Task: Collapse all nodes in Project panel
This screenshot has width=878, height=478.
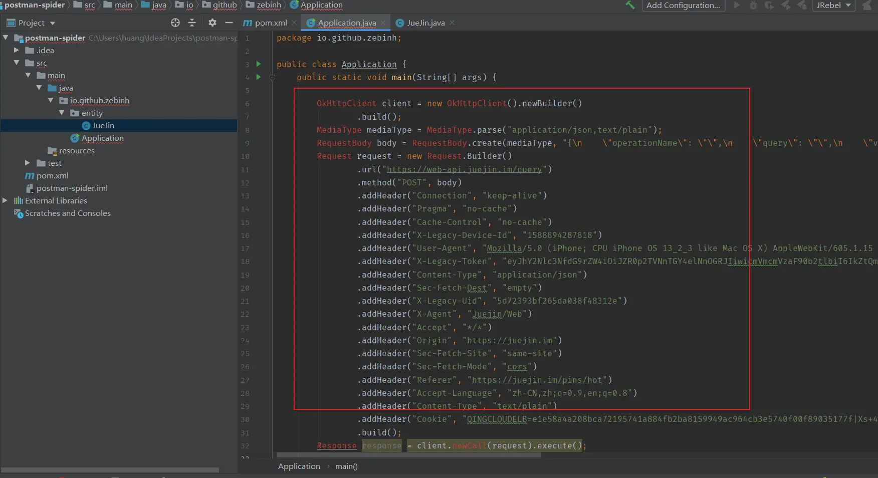Action: (x=192, y=23)
